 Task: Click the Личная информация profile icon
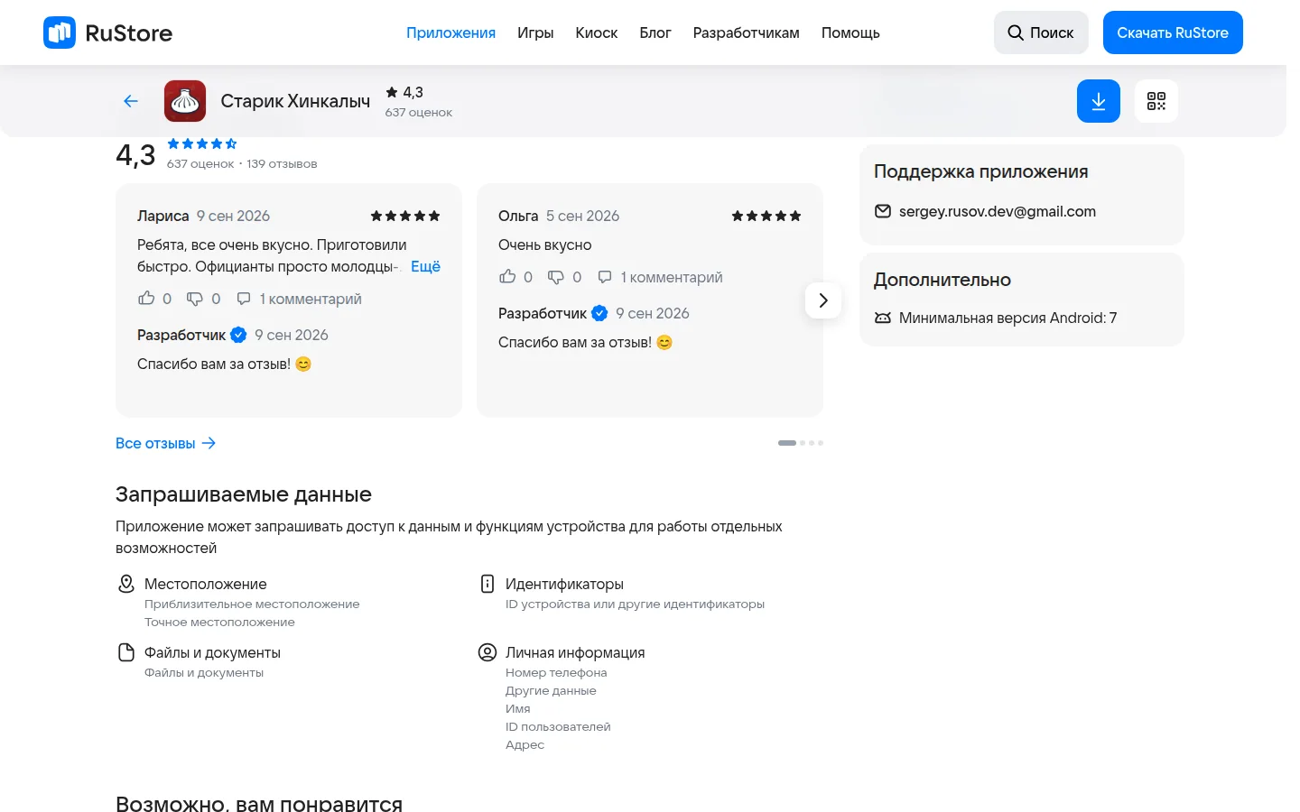coord(487,652)
